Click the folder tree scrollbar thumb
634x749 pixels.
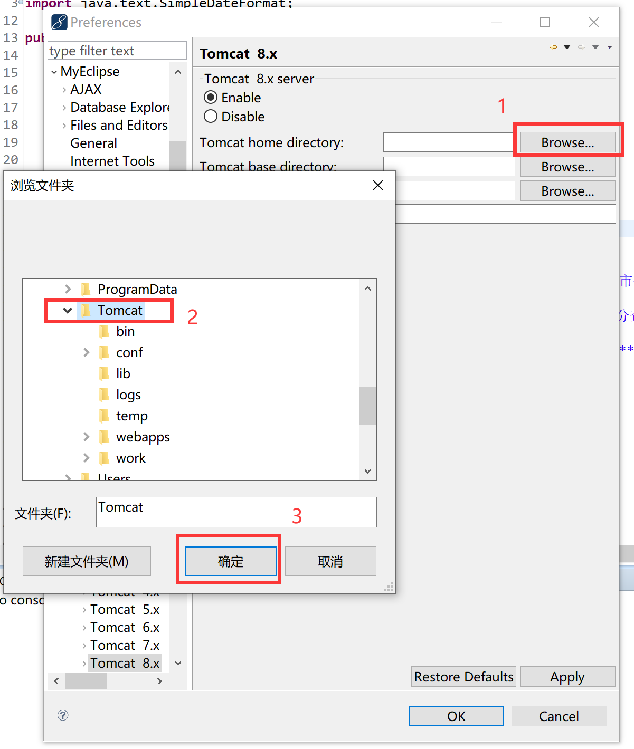367,406
